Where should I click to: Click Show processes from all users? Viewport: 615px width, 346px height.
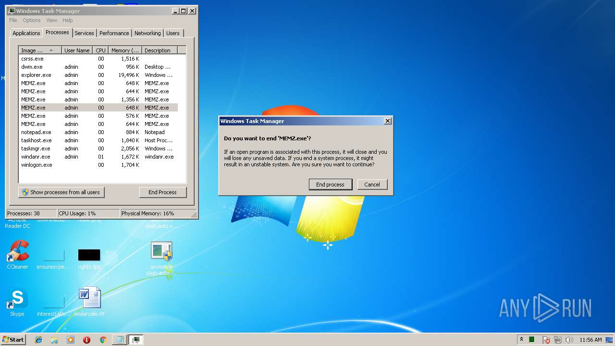point(61,192)
